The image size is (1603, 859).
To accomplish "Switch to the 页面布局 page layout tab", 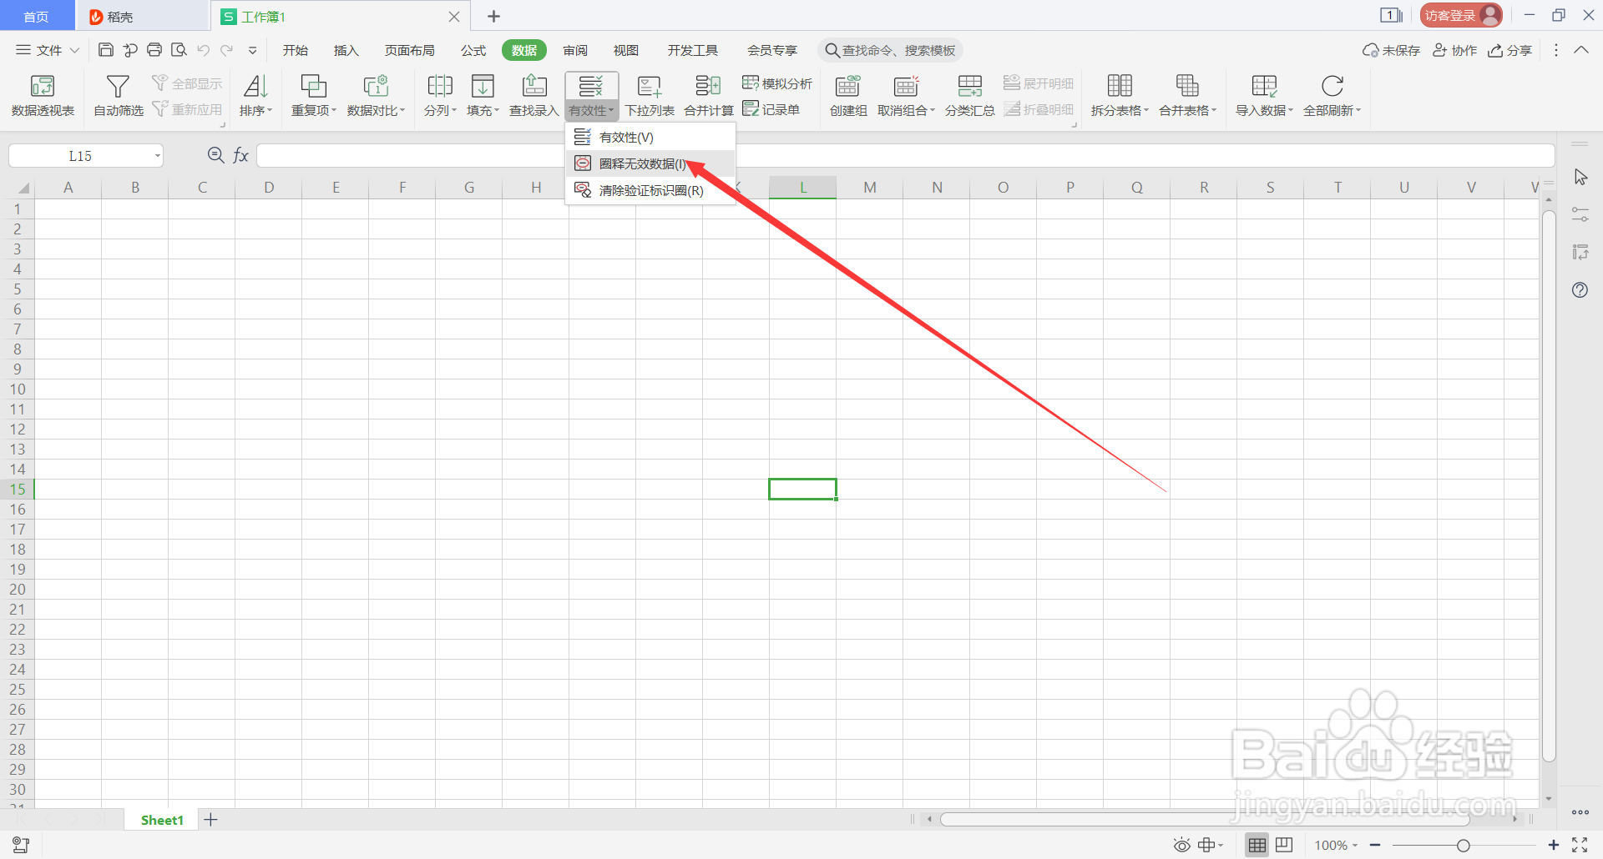I will (x=409, y=50).
